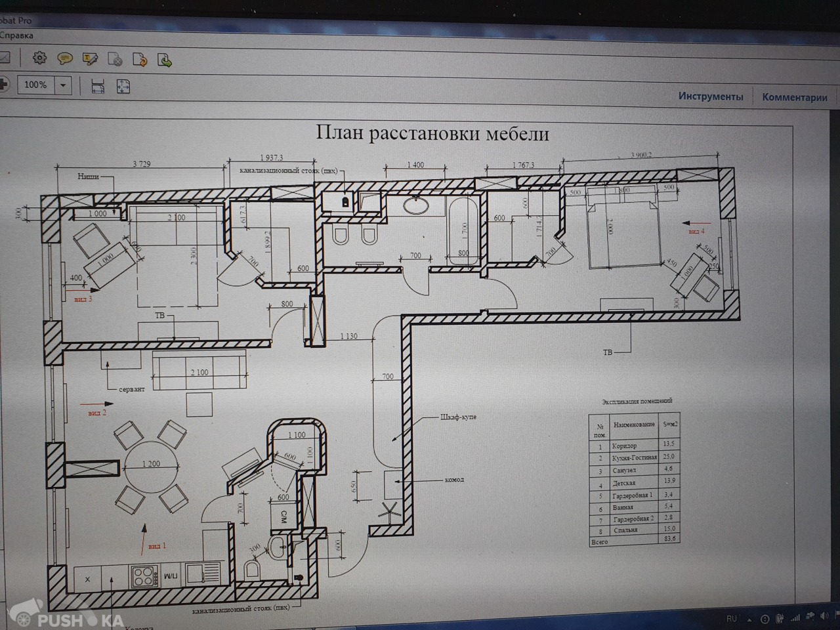This screenshot has height=630, width=840.
Task: Click the delete page icon
Action: pyautogui.click(x=115, y=60)
